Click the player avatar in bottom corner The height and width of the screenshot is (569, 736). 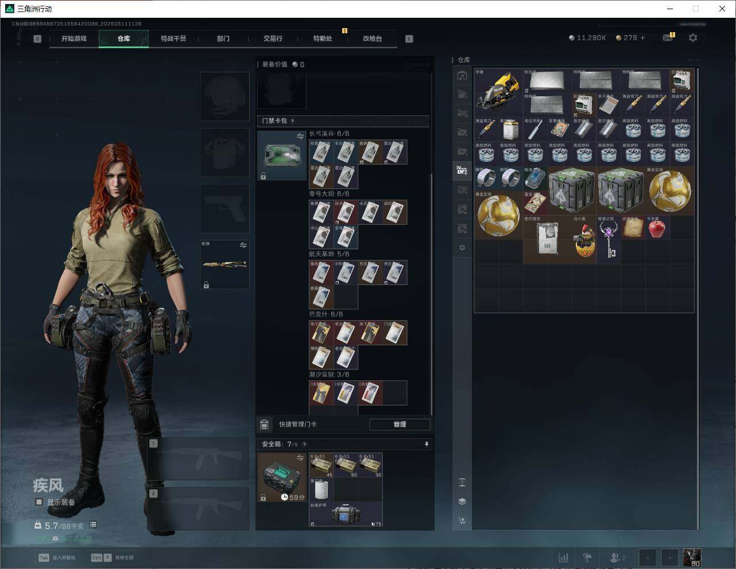pos(692,558)
